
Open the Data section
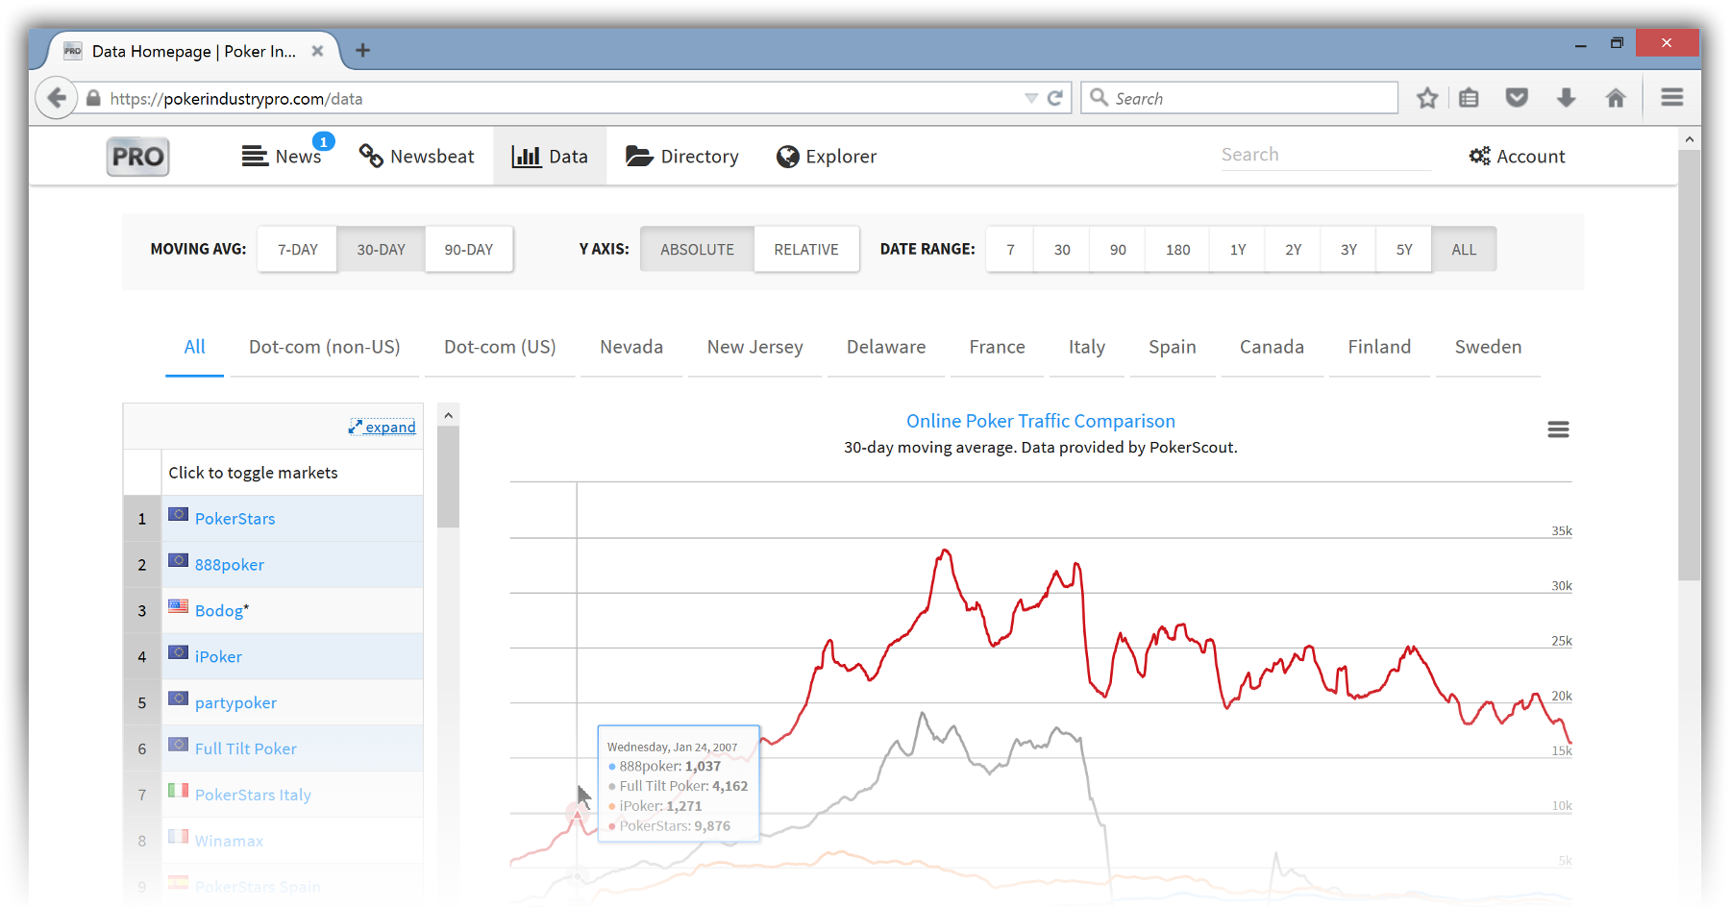point(550,156)
